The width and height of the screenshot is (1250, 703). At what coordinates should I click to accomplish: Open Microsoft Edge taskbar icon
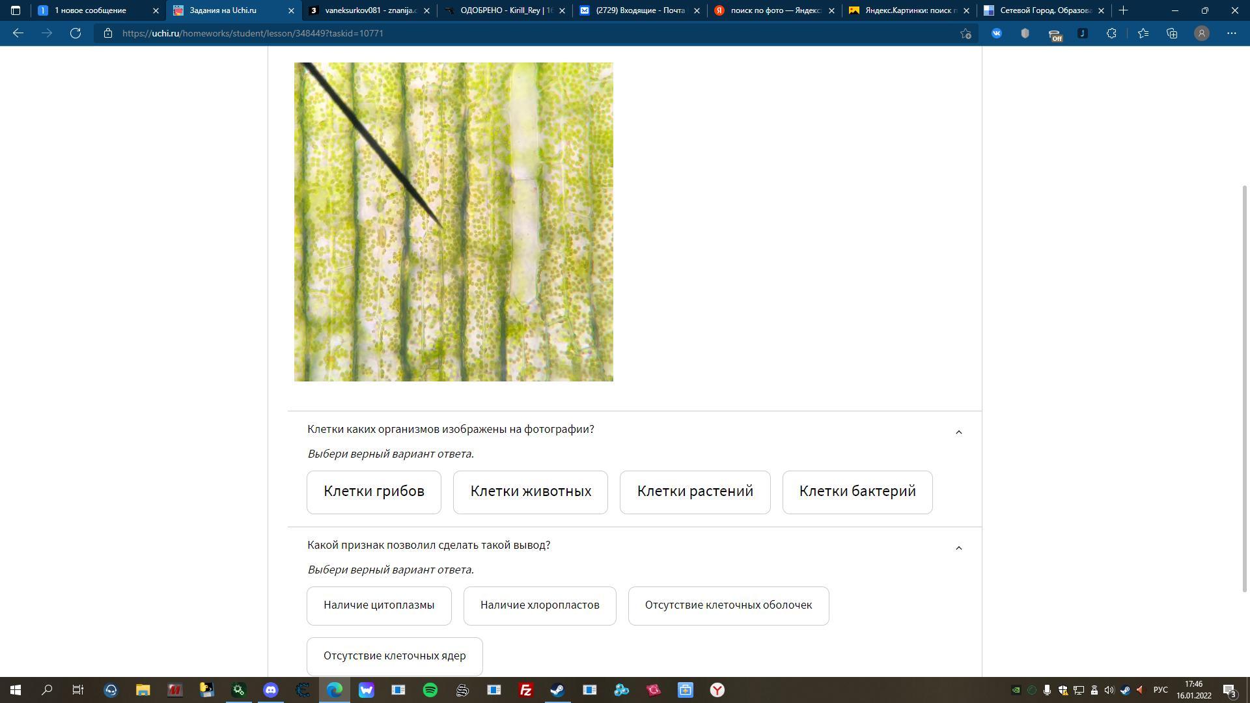[335, 690]
